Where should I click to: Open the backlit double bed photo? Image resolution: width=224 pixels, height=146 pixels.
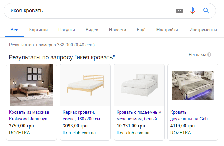pos(193,85)
